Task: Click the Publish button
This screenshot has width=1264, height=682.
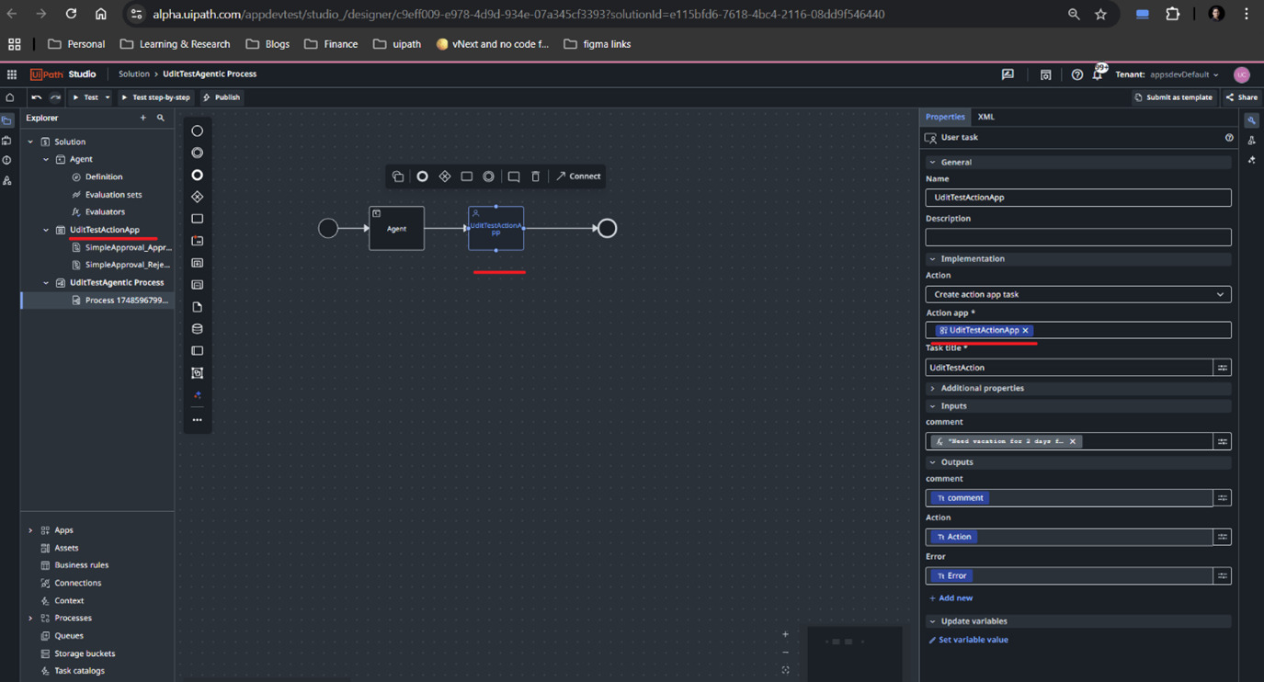Action: pyautogui.click(x=222, y=97)
